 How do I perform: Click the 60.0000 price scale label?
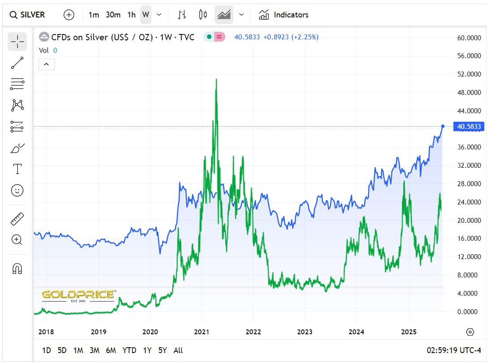[x=469, y=38]
